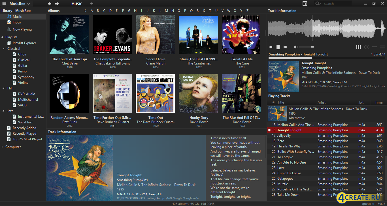Adjust the volume slider
This screenshot has width=387, height=206.
tap(306, 47)
